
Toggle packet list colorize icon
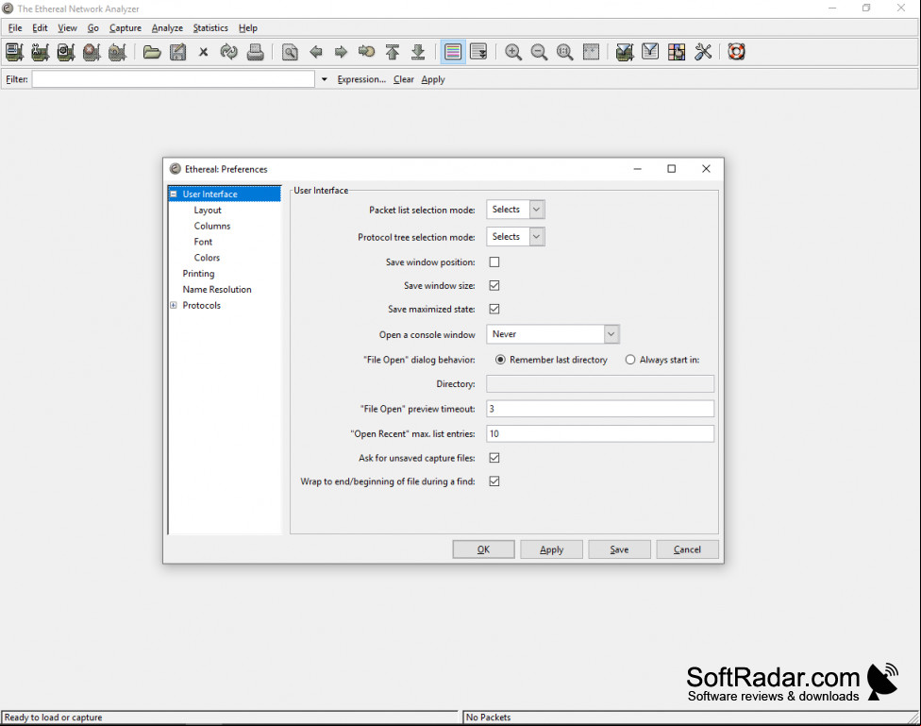(453, 52)
